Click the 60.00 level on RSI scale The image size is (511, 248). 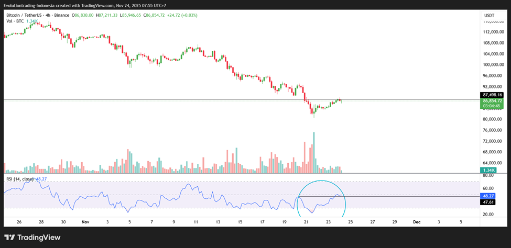point(488,188)
